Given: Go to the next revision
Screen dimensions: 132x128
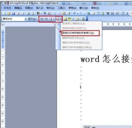Looking at the screenshot, I should click(x=46, y=19).
